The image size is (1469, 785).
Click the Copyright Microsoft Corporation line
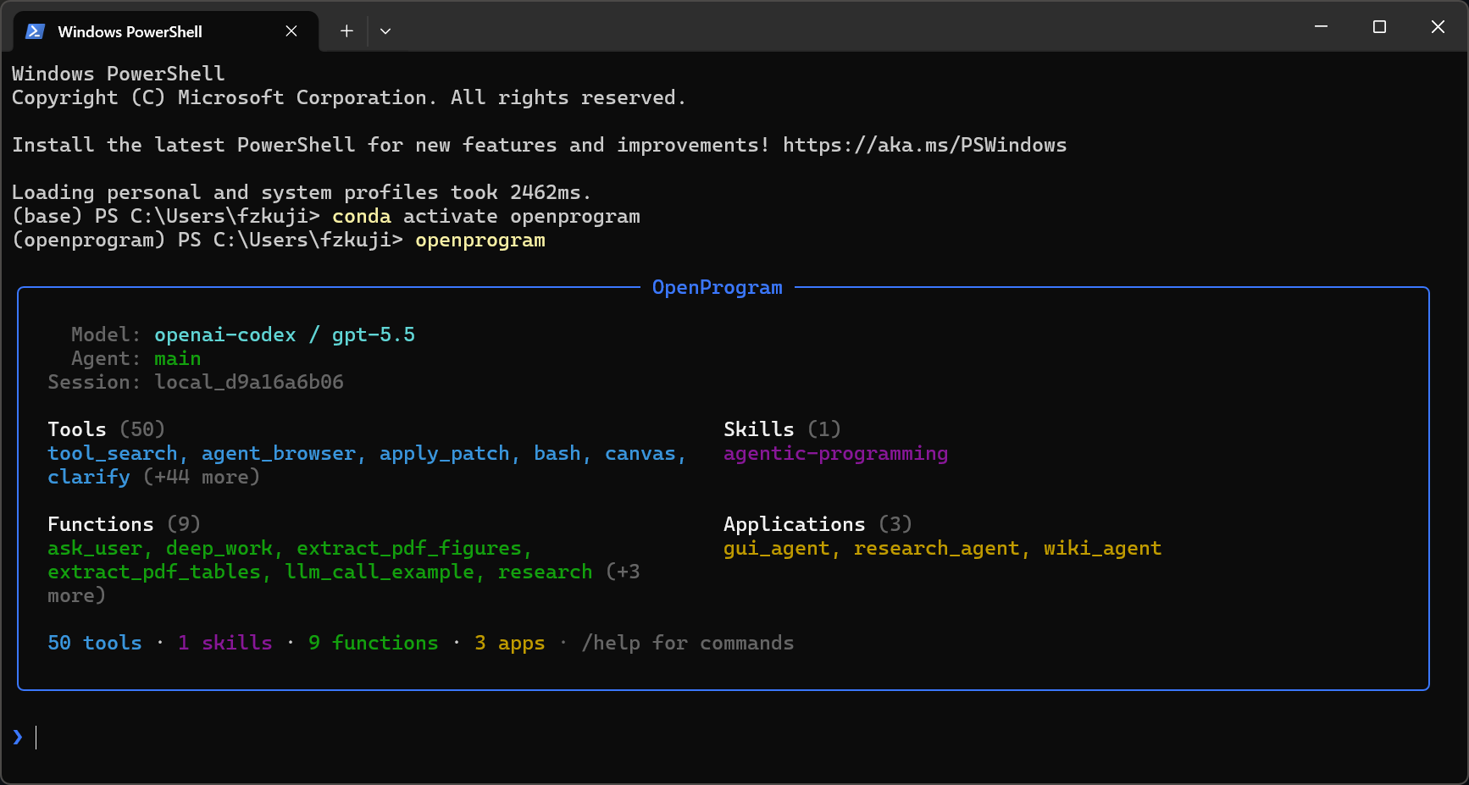(x=349, y=97)
